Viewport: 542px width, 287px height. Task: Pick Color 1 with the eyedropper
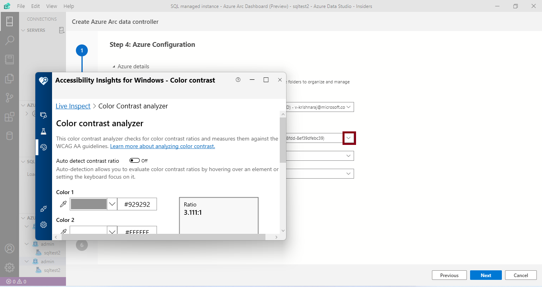coord(62,204)
